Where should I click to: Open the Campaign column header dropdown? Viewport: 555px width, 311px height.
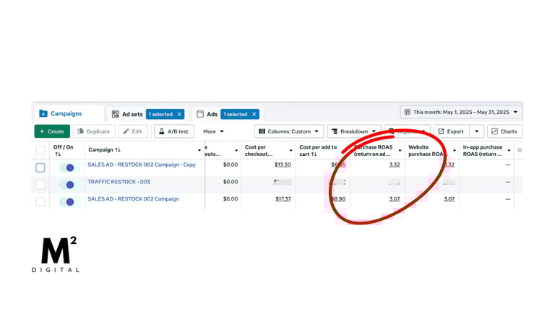tap(199, 151)
